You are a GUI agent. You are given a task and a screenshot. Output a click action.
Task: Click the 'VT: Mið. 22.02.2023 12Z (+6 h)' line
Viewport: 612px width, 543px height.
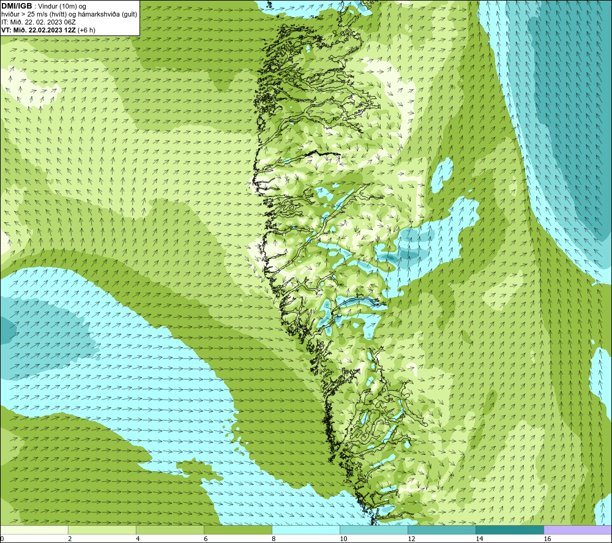[x=48, y=29]
